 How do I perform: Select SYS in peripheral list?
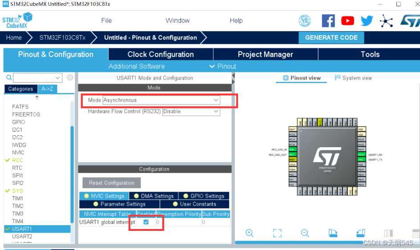pos(17,190)
